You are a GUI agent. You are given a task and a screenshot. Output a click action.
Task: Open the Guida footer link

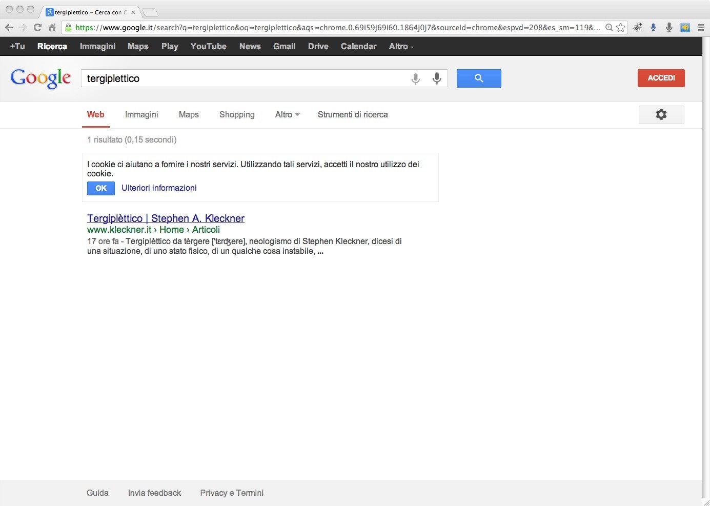click(97, 493)
